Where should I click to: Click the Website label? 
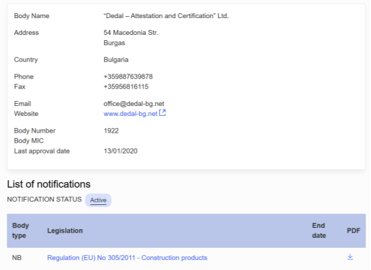(26, 114)
